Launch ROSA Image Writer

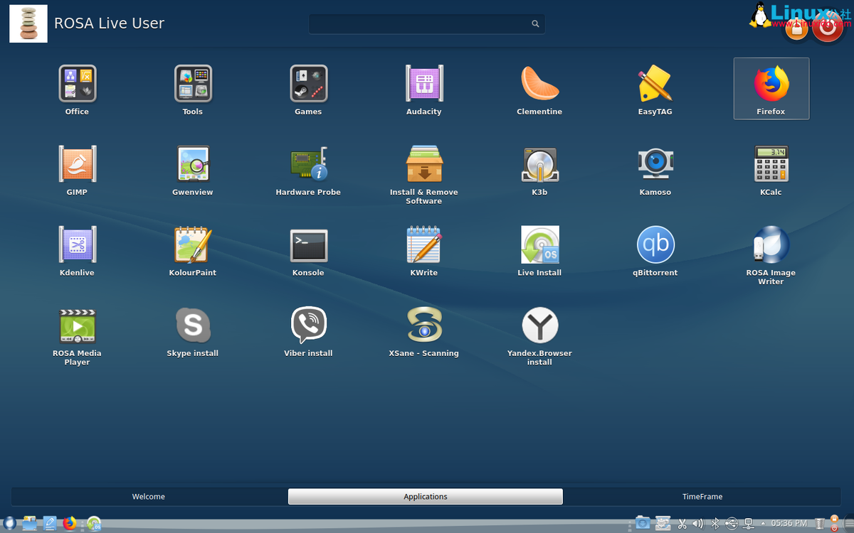[x=771, y=255]
